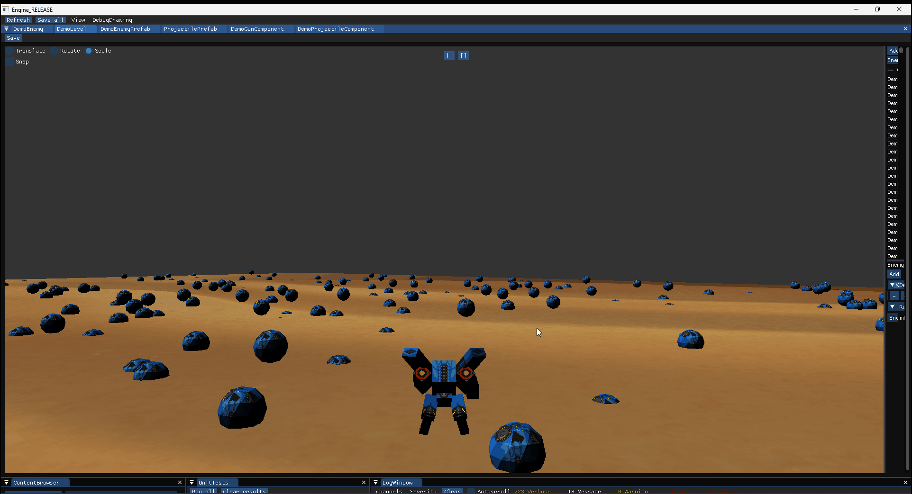Enable the Snap checkbox
Image resolution: width=912 pixels, height=494 pixels.
click(x=10, y=62)
